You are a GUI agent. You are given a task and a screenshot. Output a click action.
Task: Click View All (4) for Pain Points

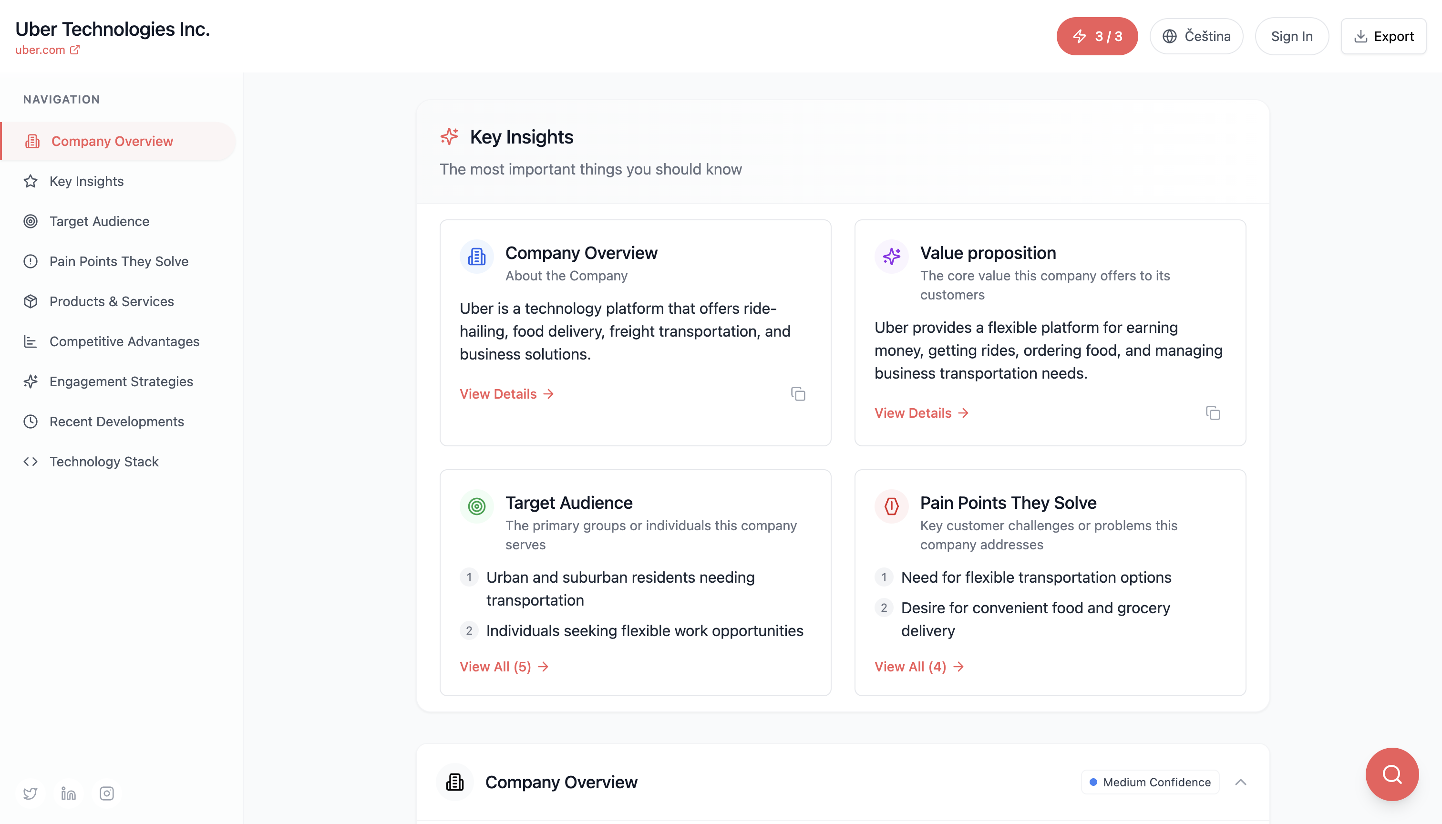tap(918, 667)
